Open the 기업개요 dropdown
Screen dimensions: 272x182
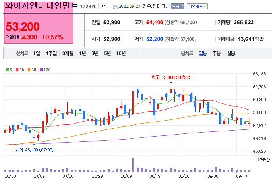pyautogui.click(x=197, y=6)
